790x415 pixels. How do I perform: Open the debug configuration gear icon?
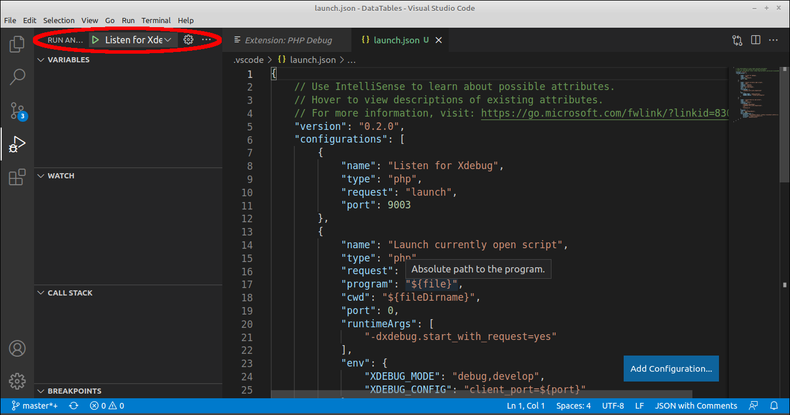pyautogui.click(x=188, y=40)
